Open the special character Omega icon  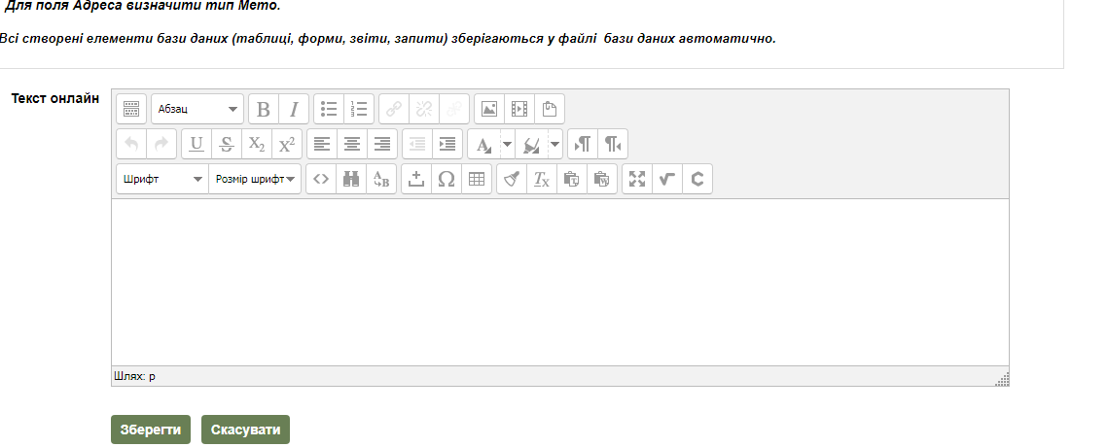coord(447,180)
